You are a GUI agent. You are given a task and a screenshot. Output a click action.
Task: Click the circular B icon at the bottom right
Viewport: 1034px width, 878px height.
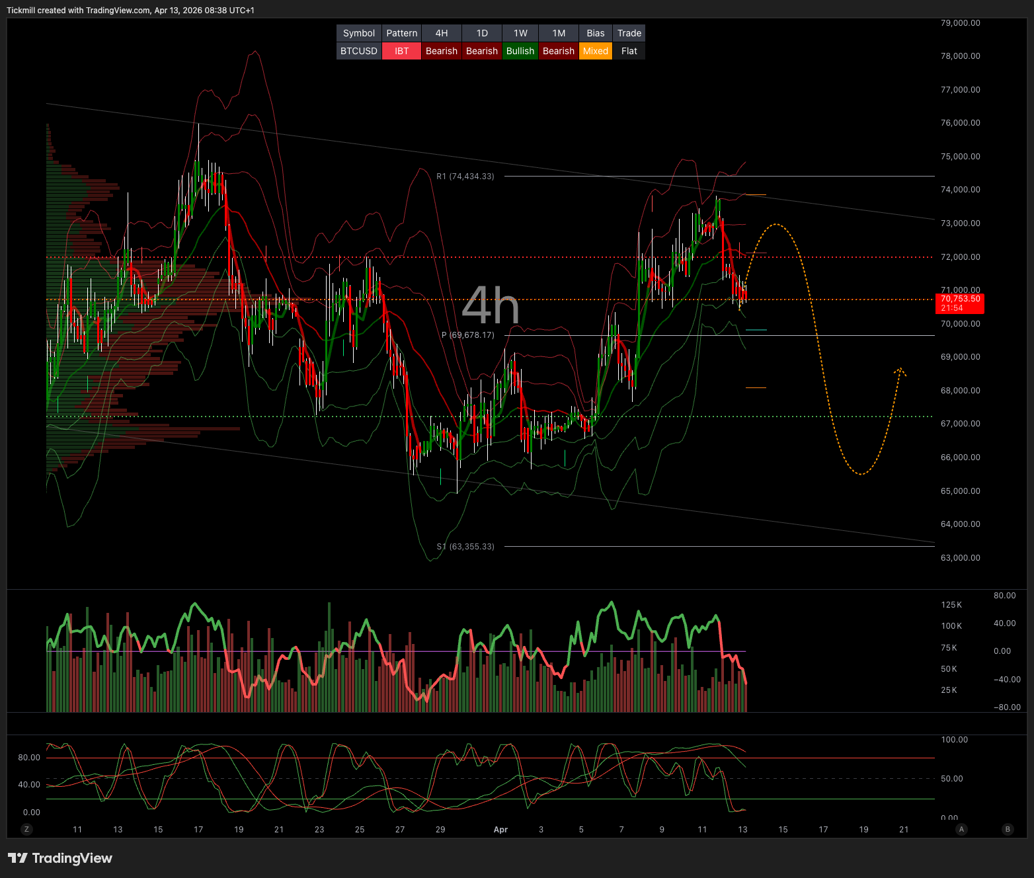1008,829
